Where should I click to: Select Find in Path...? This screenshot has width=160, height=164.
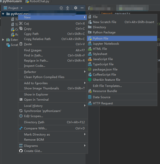33,56
